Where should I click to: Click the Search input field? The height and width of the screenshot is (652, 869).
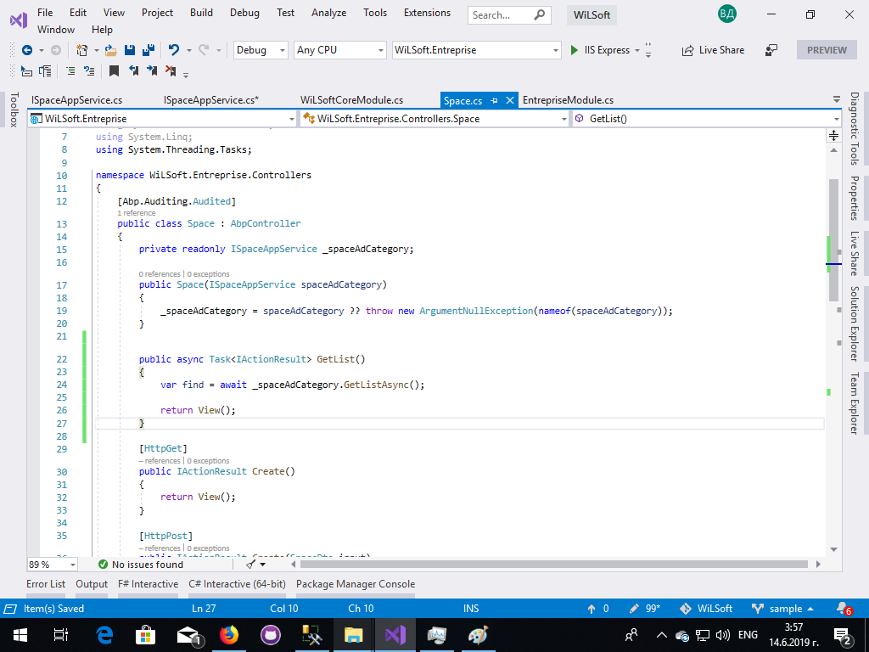pyautogui.click(x=509, y=15)
